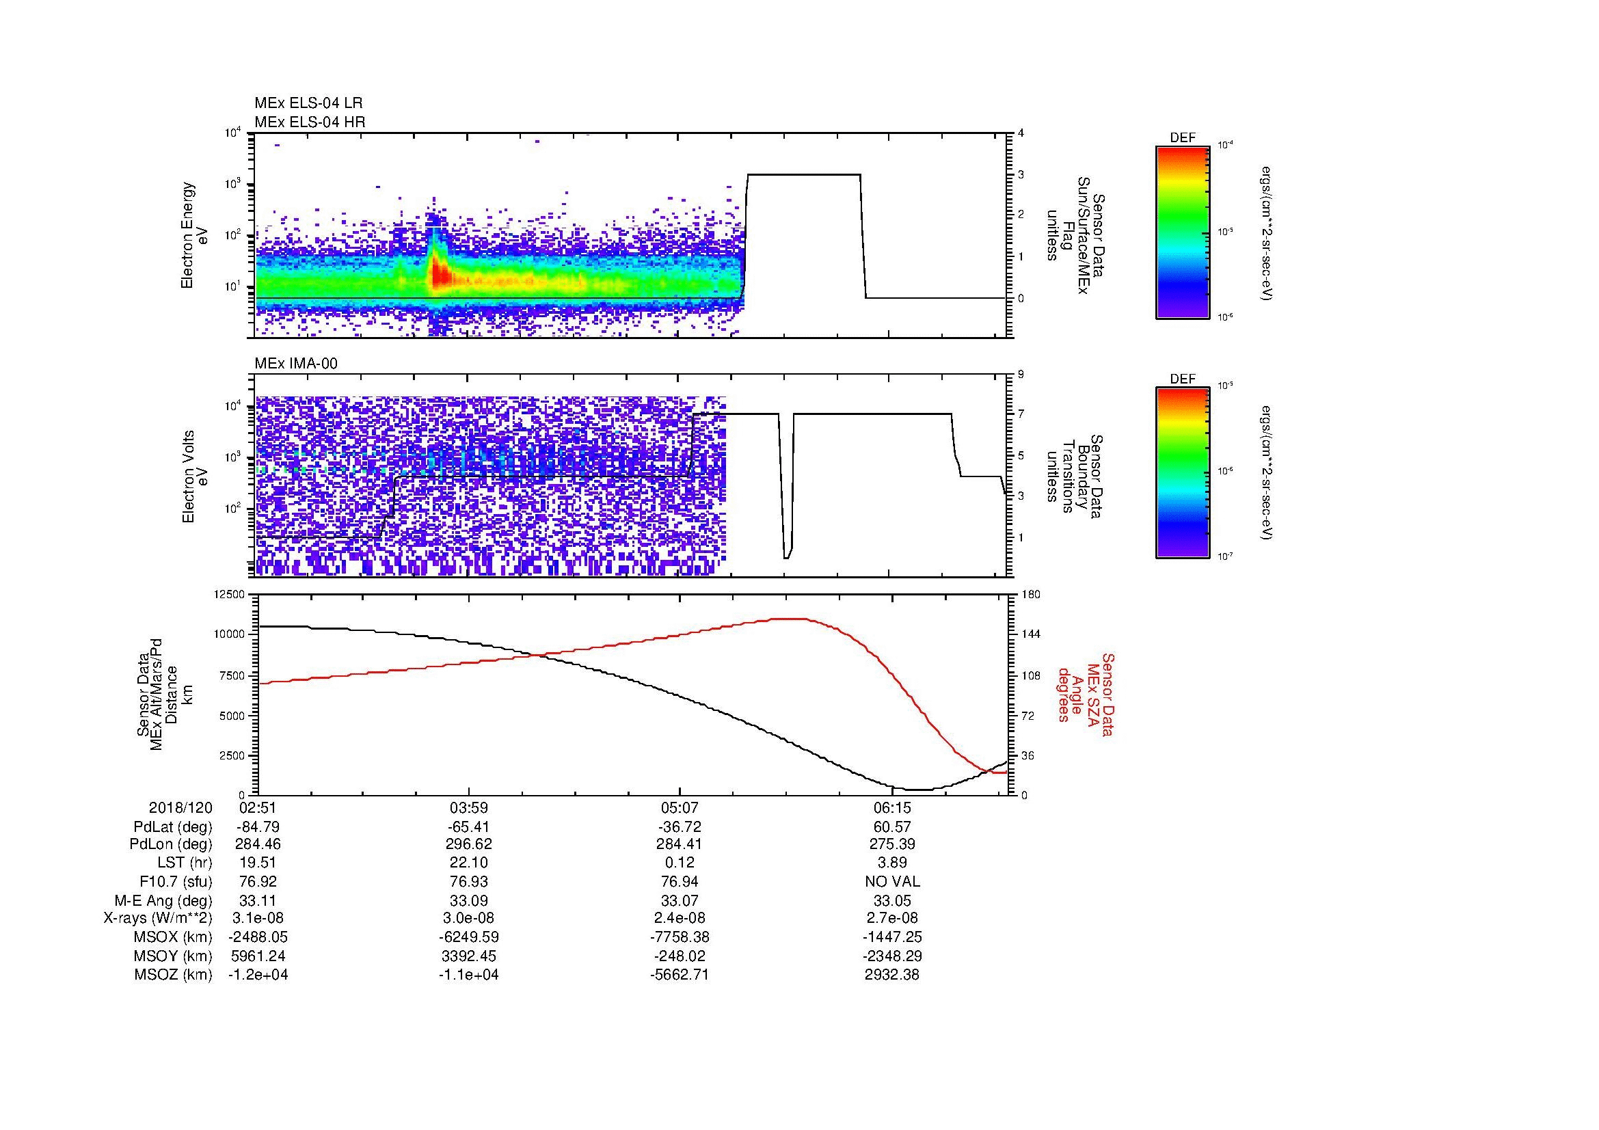Click the time tick label '02:51'
This screenshot has height=1130, width=1599.
[258, 808]
